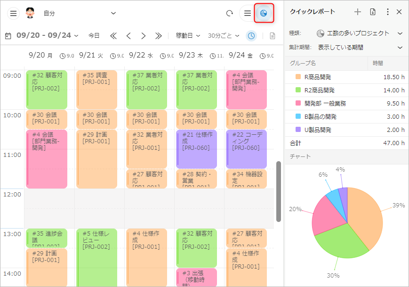This screenshot has width=409, height=287.
Task: Go to previous week with left arrow
Action: click(x=128, y=36)
